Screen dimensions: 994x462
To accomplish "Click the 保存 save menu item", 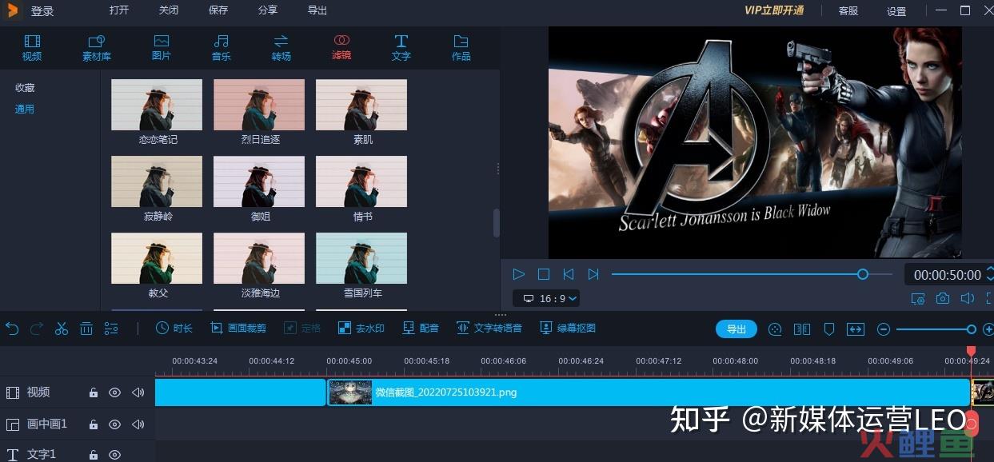I will tap(218, 10).
